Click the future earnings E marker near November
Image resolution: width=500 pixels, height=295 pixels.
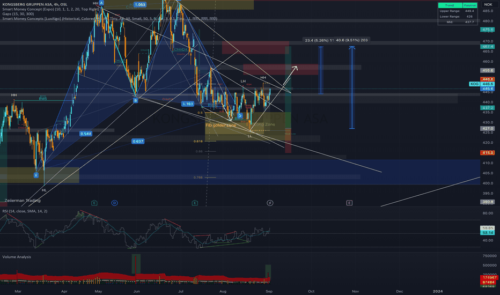[349, 203]
